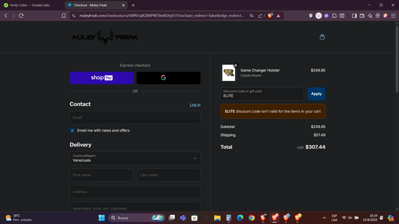Image resolution: width=399 pixels, height=224 pixels.
Task: Open Microsoft Store from taskbar
Action: pos(194,218)
